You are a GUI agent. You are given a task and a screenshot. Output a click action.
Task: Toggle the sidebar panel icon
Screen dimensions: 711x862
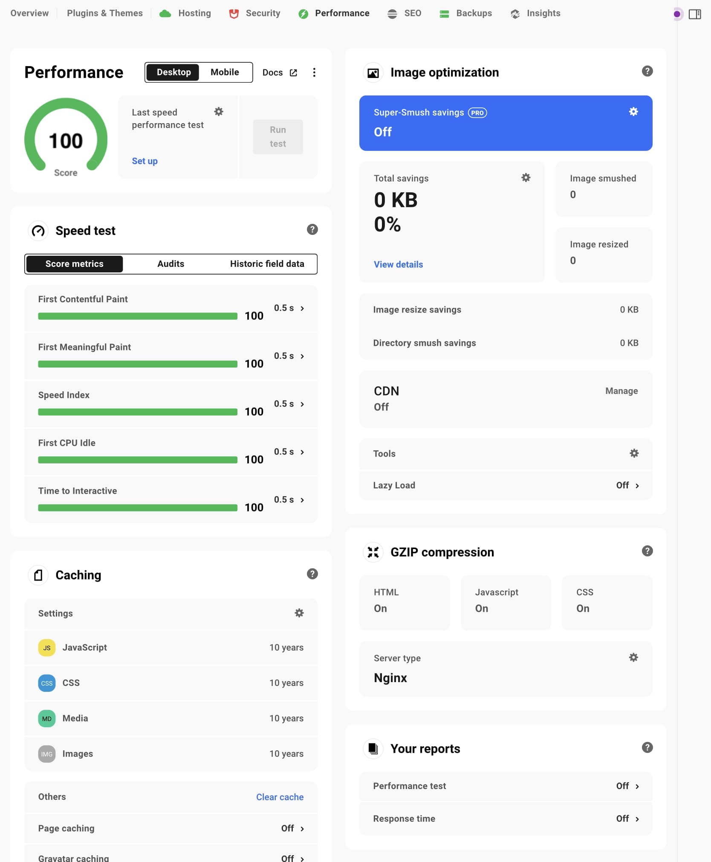(695, 14)
